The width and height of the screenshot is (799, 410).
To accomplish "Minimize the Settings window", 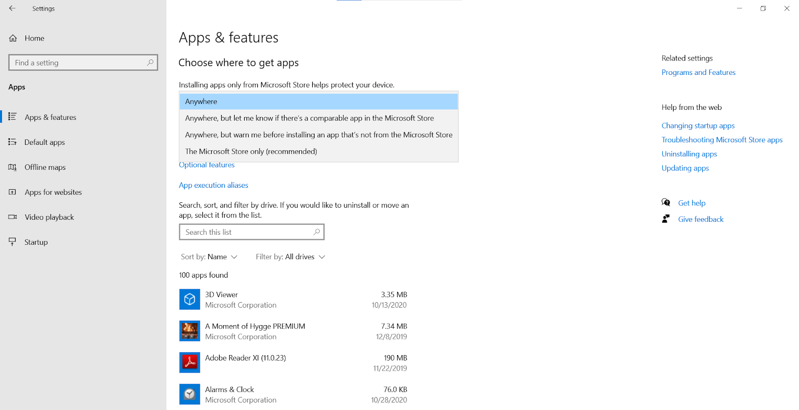I will point(739,8).
